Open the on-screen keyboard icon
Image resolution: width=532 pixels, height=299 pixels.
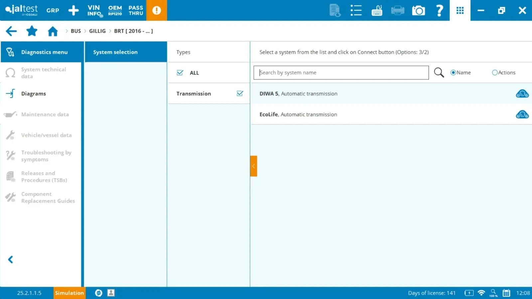[377, 10]
